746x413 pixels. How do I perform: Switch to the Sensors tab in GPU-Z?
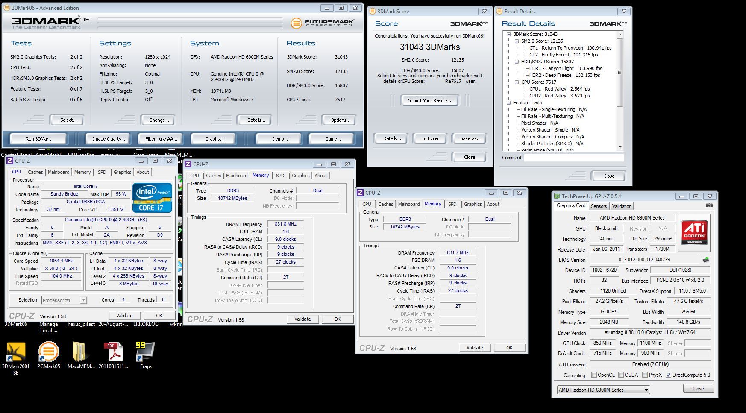[x=599, y=206]
